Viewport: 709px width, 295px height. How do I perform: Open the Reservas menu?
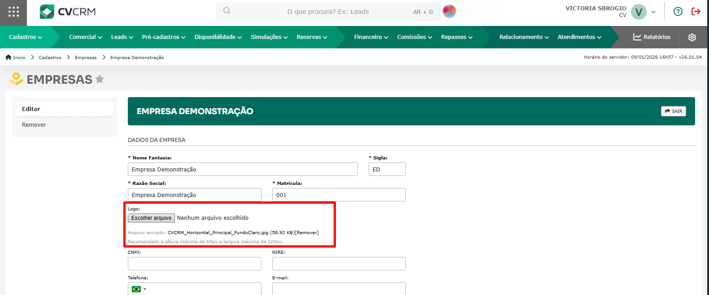pyautogui.click(x=312, y=37)
